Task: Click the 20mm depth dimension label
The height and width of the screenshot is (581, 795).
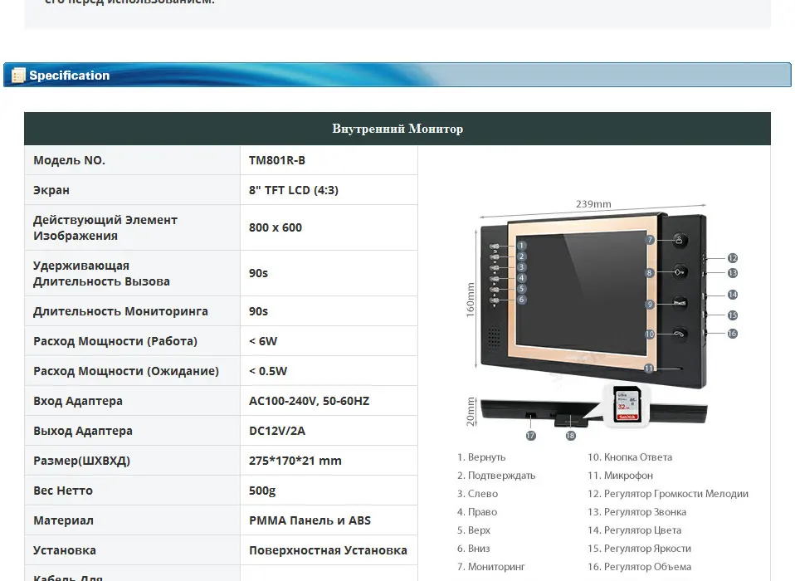Action: pos(471,412)
